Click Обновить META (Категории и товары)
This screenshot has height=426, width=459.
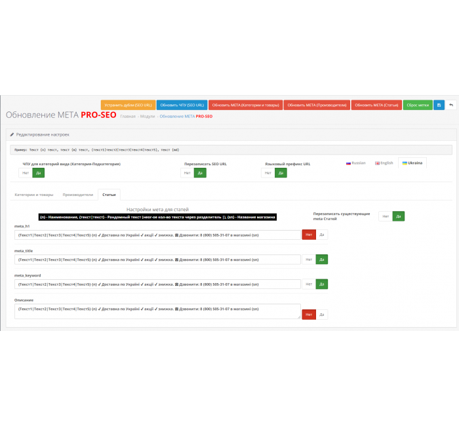click(x=246, y=105)
